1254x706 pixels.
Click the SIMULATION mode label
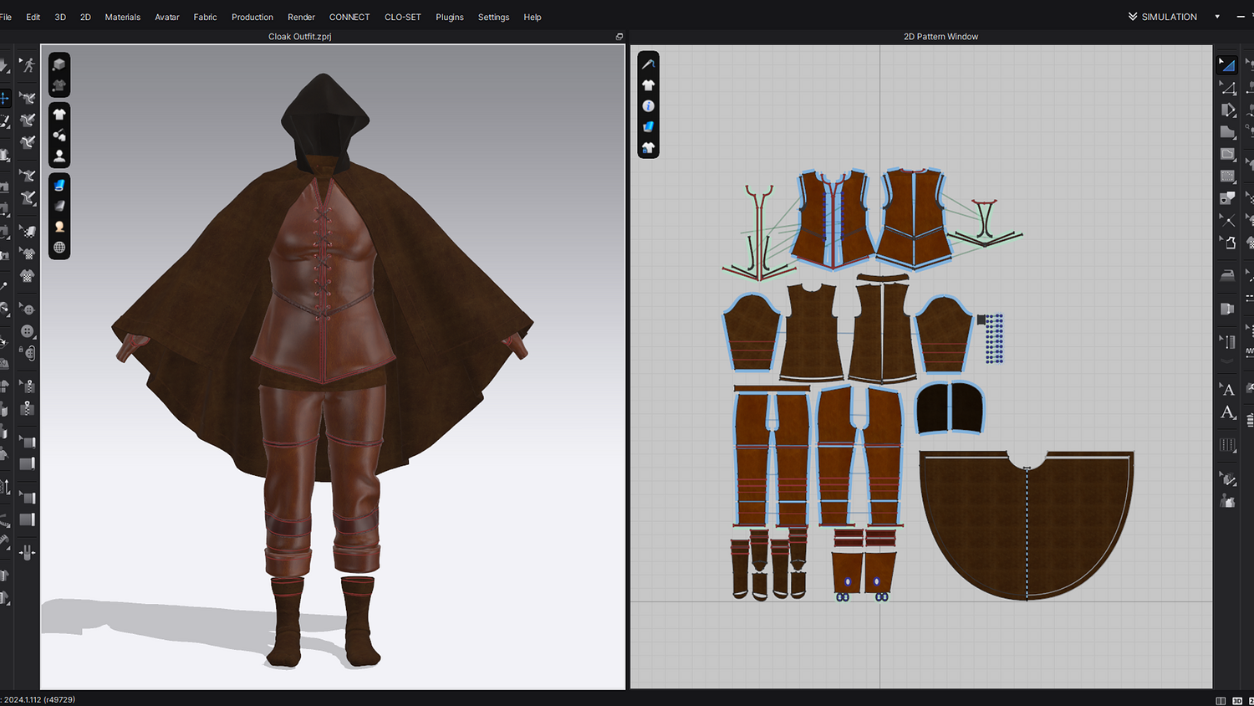coord(1170,17)
